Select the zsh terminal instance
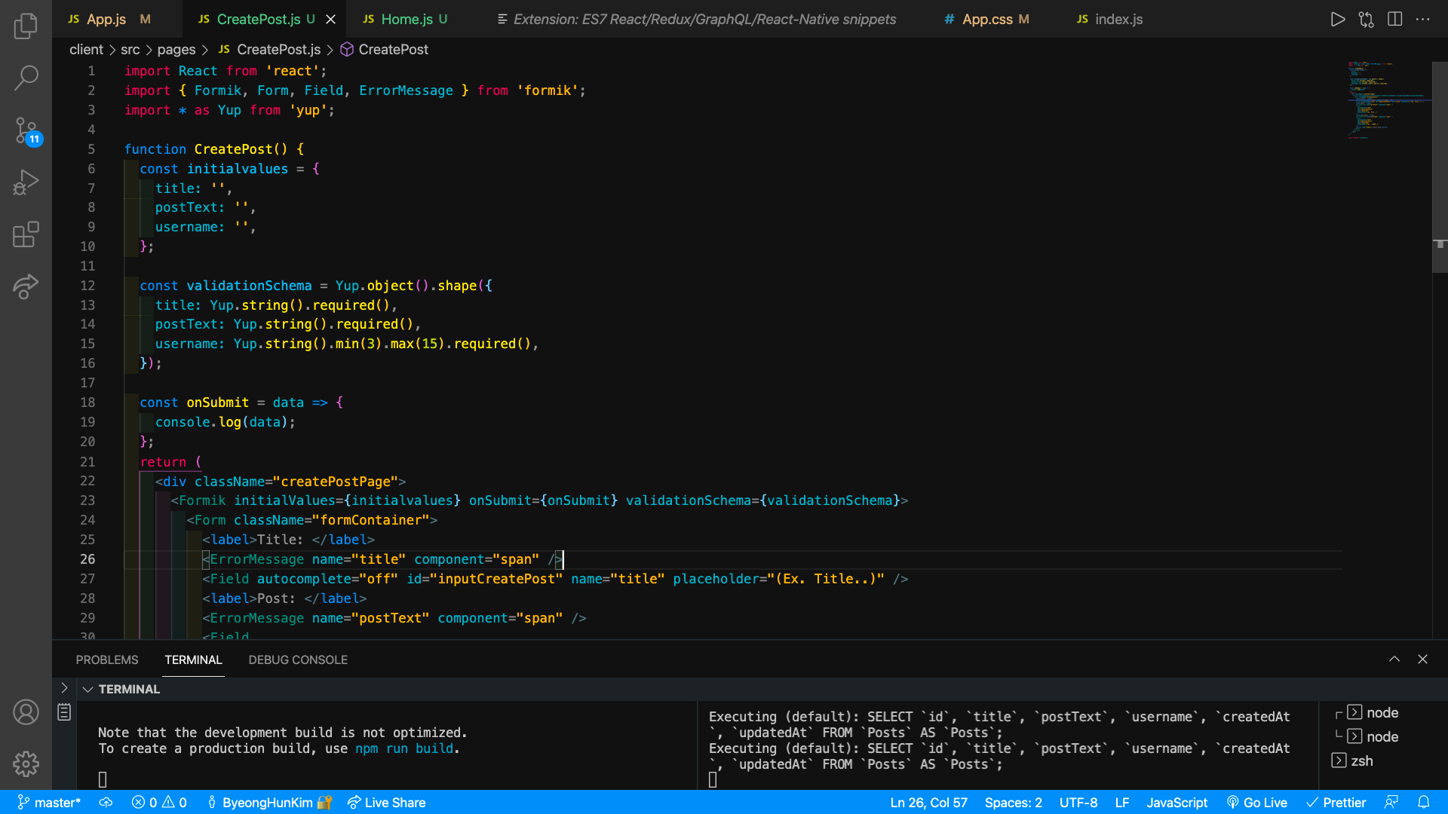 (1361, 760)
